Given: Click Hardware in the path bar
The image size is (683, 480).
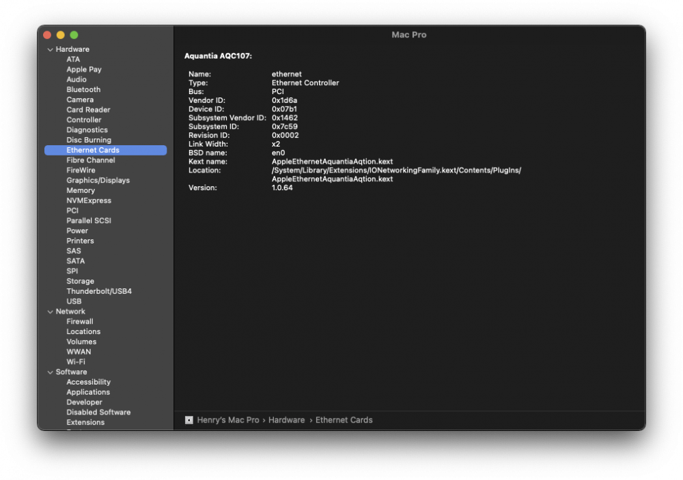Looking at the screenshot, I should 287,420.
